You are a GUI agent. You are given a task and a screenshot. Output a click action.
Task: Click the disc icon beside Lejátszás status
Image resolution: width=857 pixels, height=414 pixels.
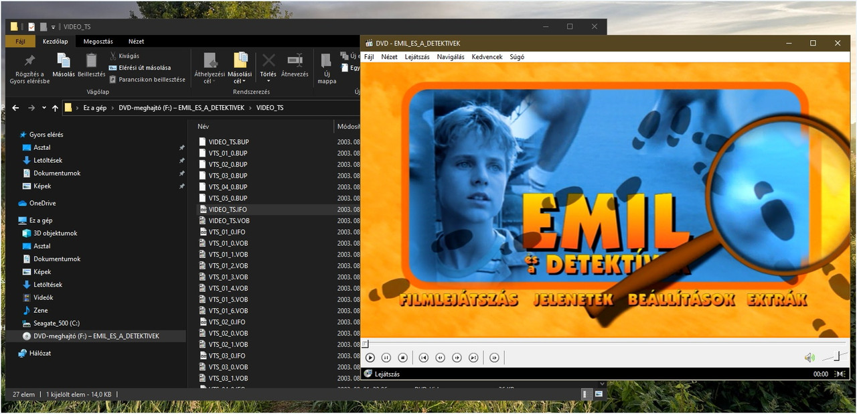click(x=368, y=374)
